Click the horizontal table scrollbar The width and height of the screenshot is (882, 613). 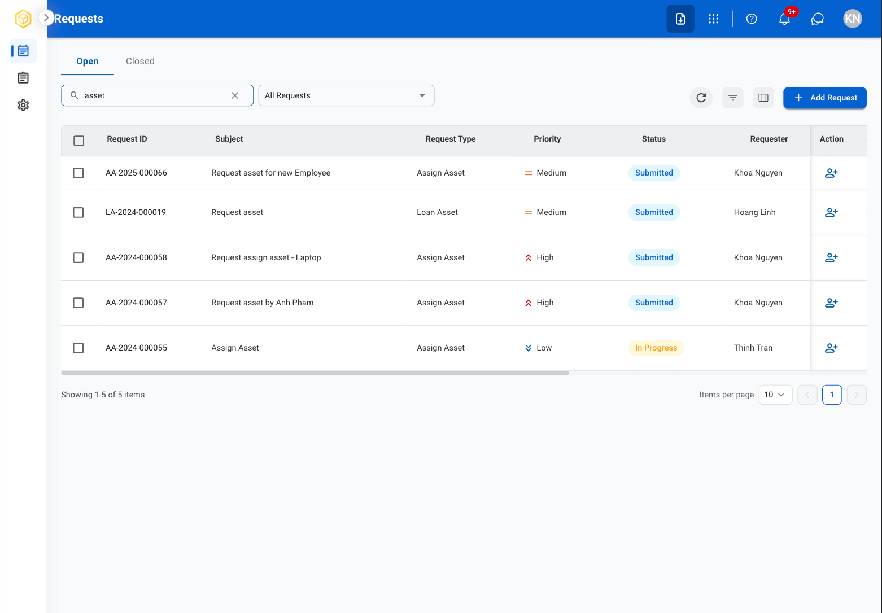[x=315, y=373]
